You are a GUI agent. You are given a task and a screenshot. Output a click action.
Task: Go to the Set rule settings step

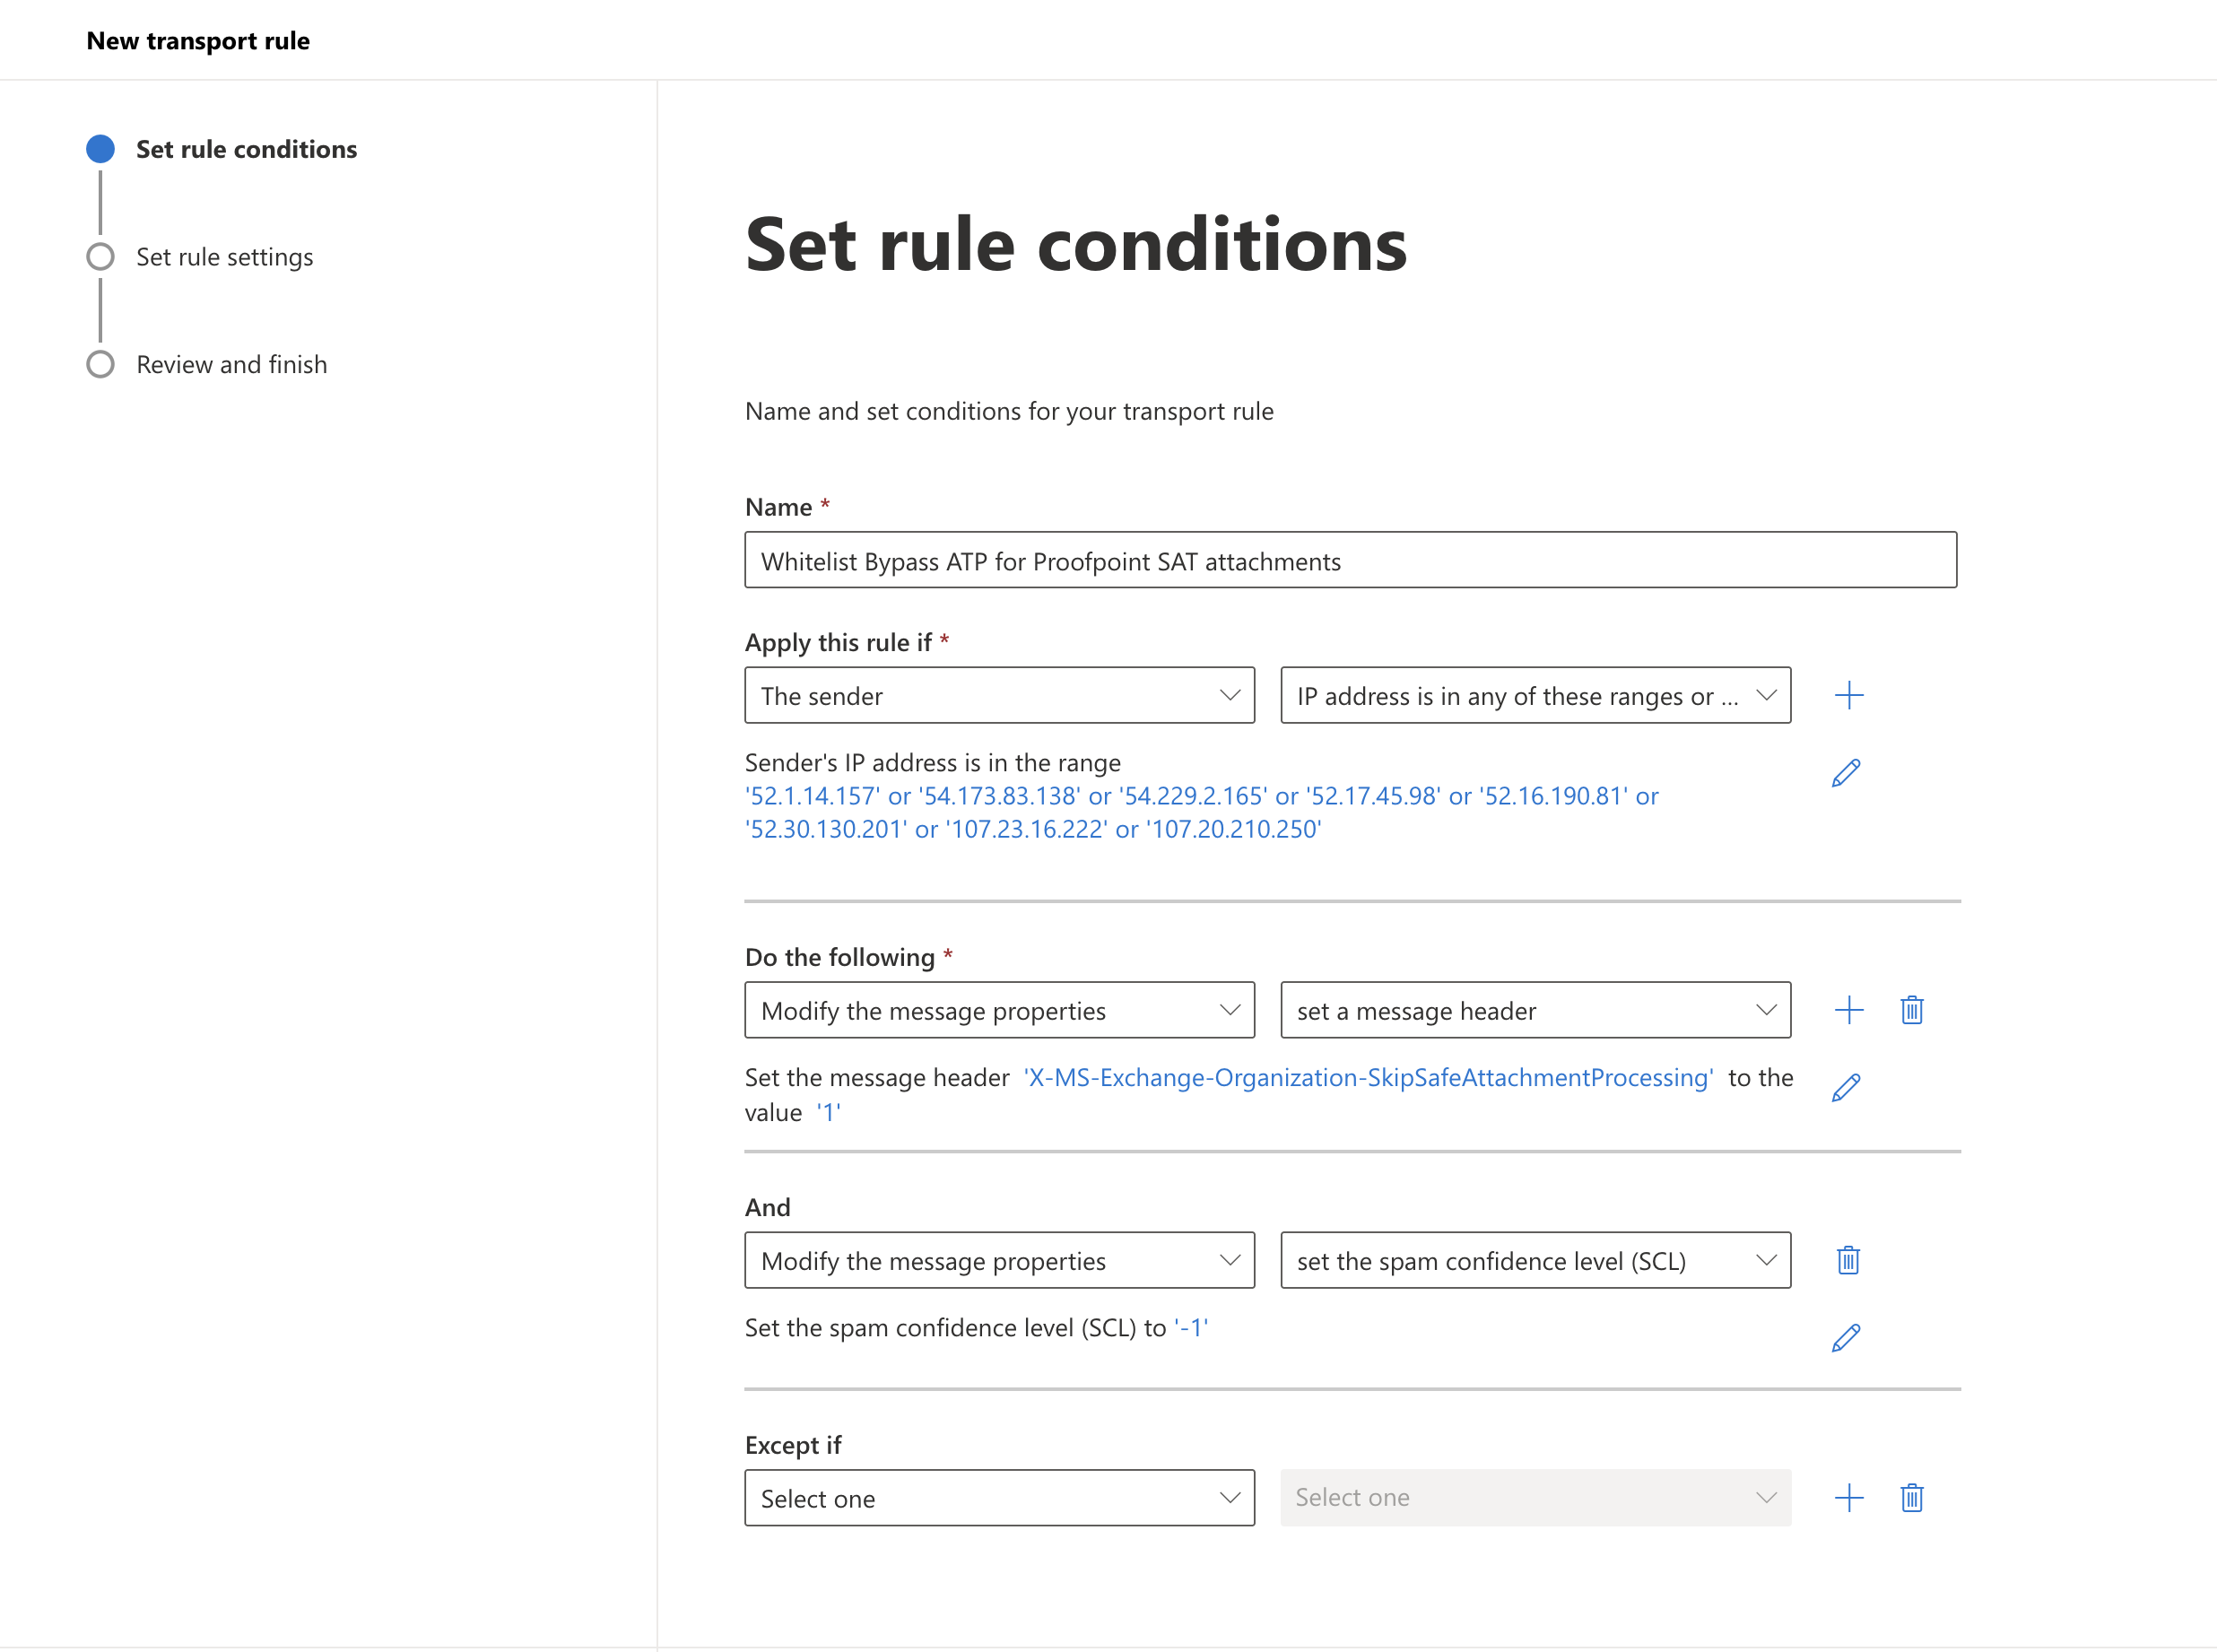click(x=224, y=257)
